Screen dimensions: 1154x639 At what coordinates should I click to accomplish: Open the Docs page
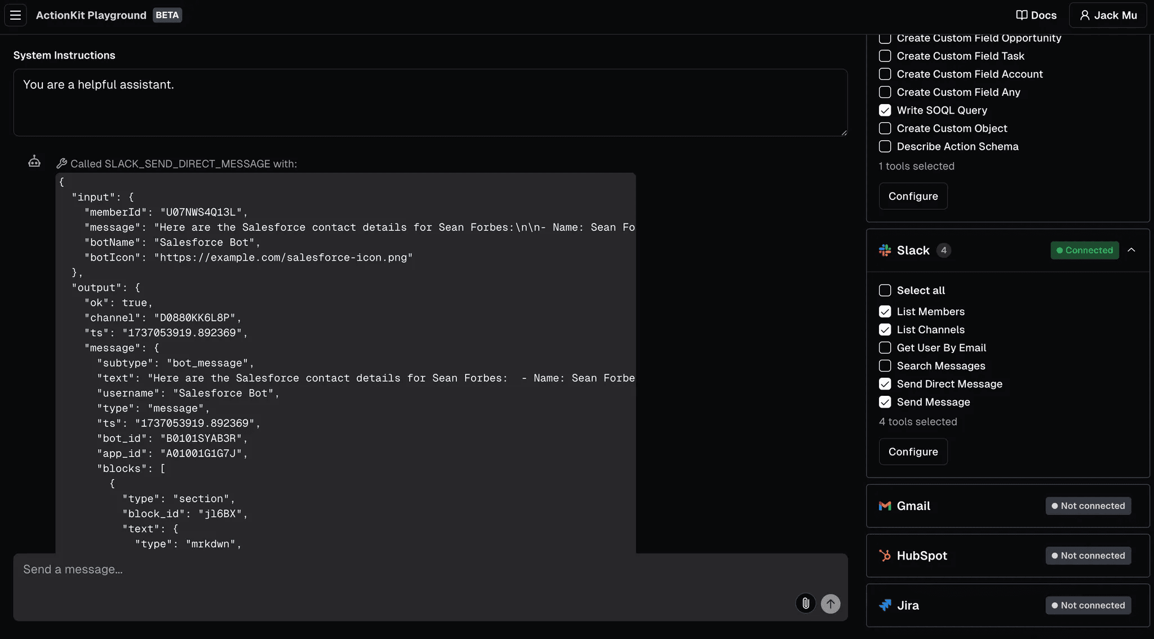coord(1036,15)
